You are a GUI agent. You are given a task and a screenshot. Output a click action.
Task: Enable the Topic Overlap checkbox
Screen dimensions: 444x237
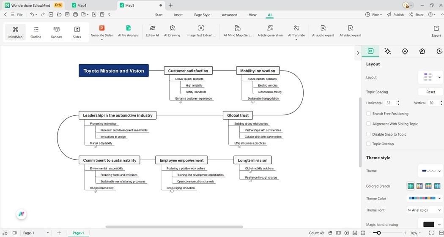coord(368,144)
